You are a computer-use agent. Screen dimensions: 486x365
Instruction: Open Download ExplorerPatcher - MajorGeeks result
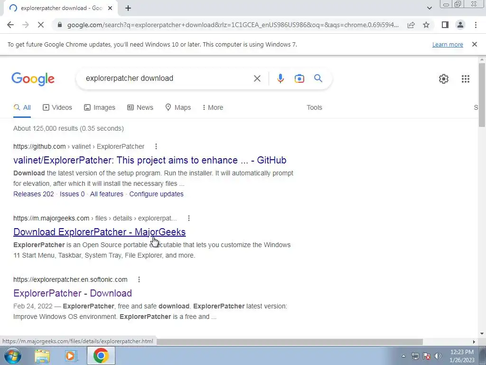click(100, 232)
